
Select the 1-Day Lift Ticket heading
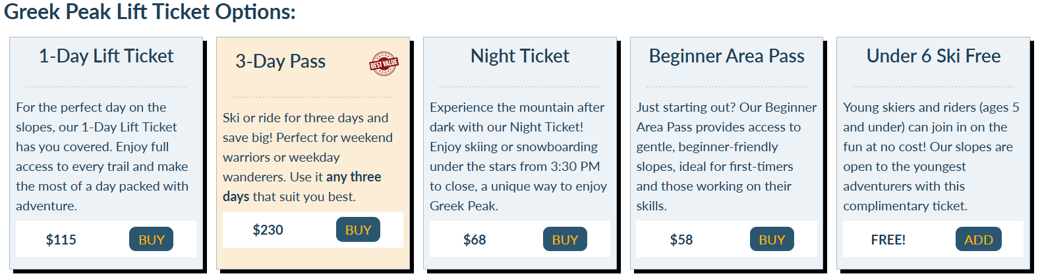pos(106,56)
